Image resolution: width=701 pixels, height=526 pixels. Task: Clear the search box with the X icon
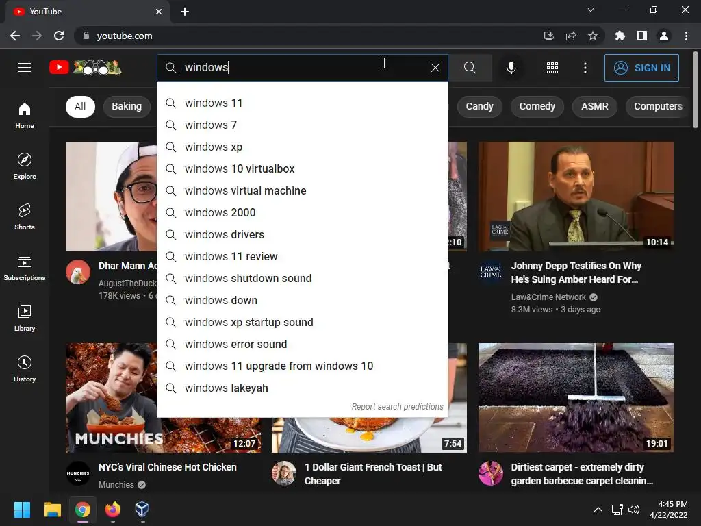435,68
